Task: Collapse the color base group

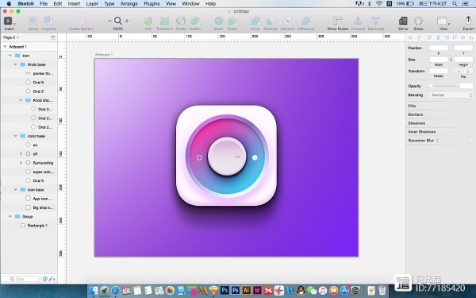Action: click(16, 136)
